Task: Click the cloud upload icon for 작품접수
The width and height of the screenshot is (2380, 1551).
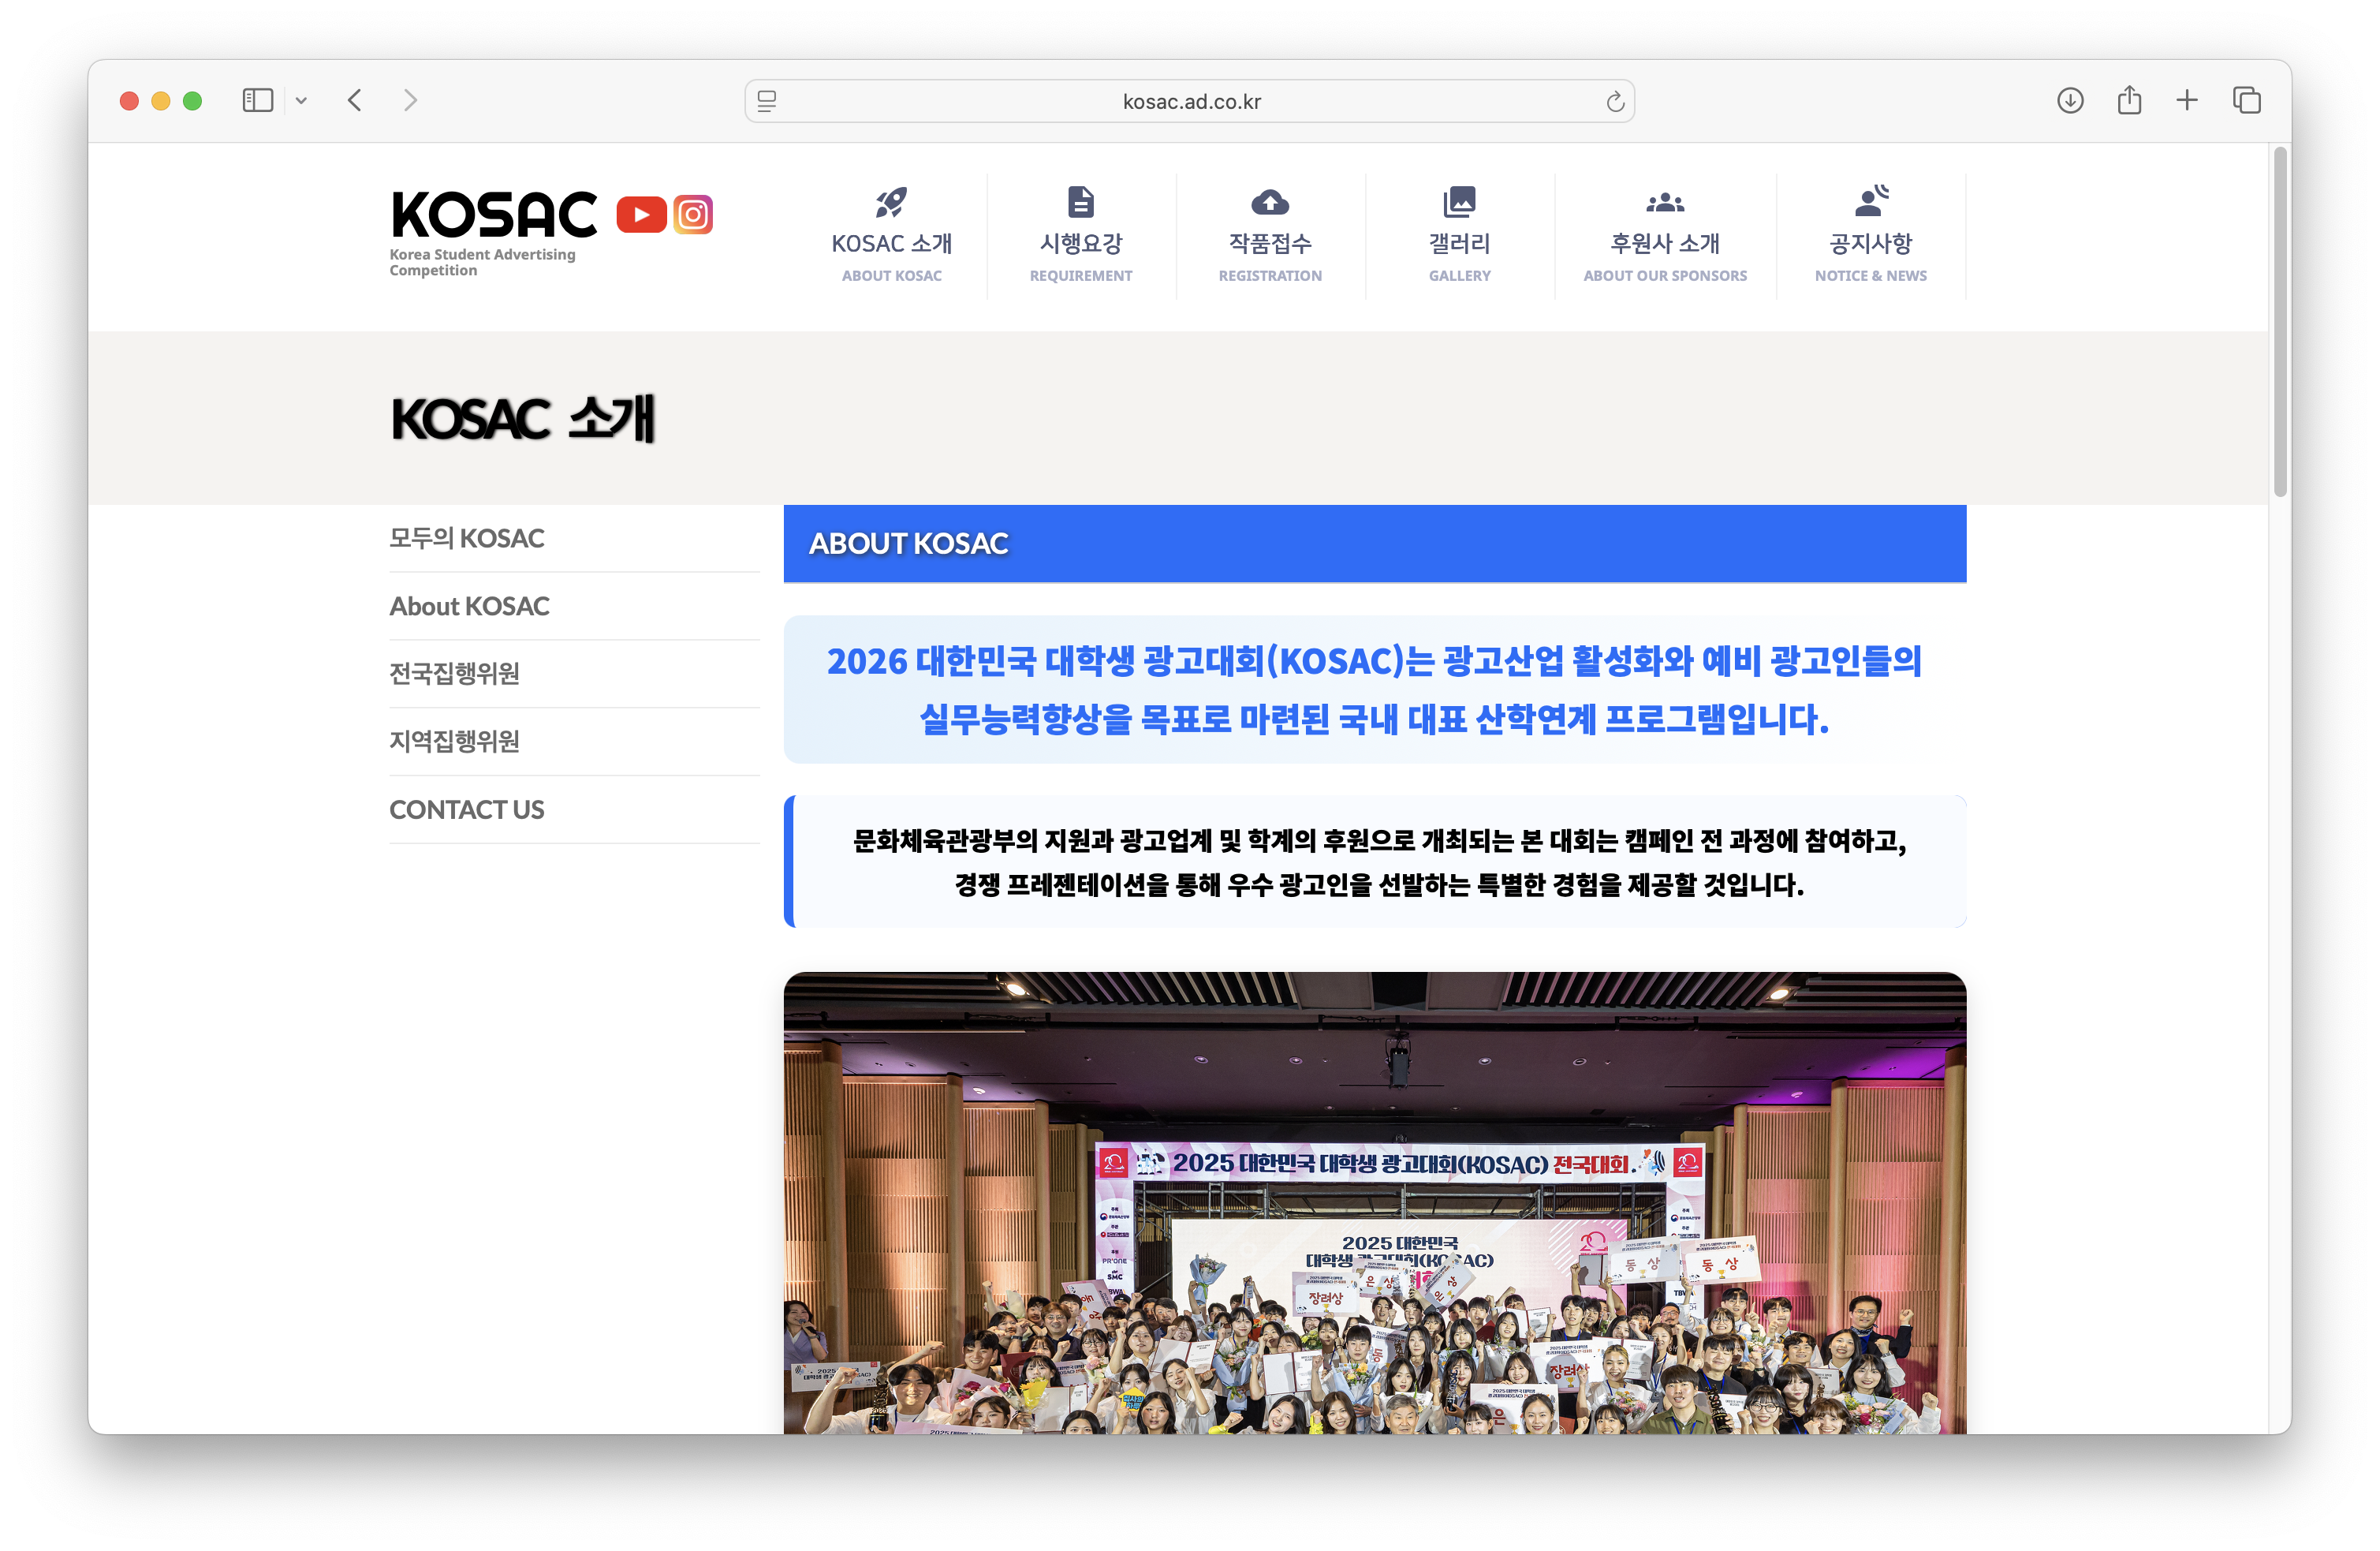Action: pyautogui.click(x=1270, y=202)
